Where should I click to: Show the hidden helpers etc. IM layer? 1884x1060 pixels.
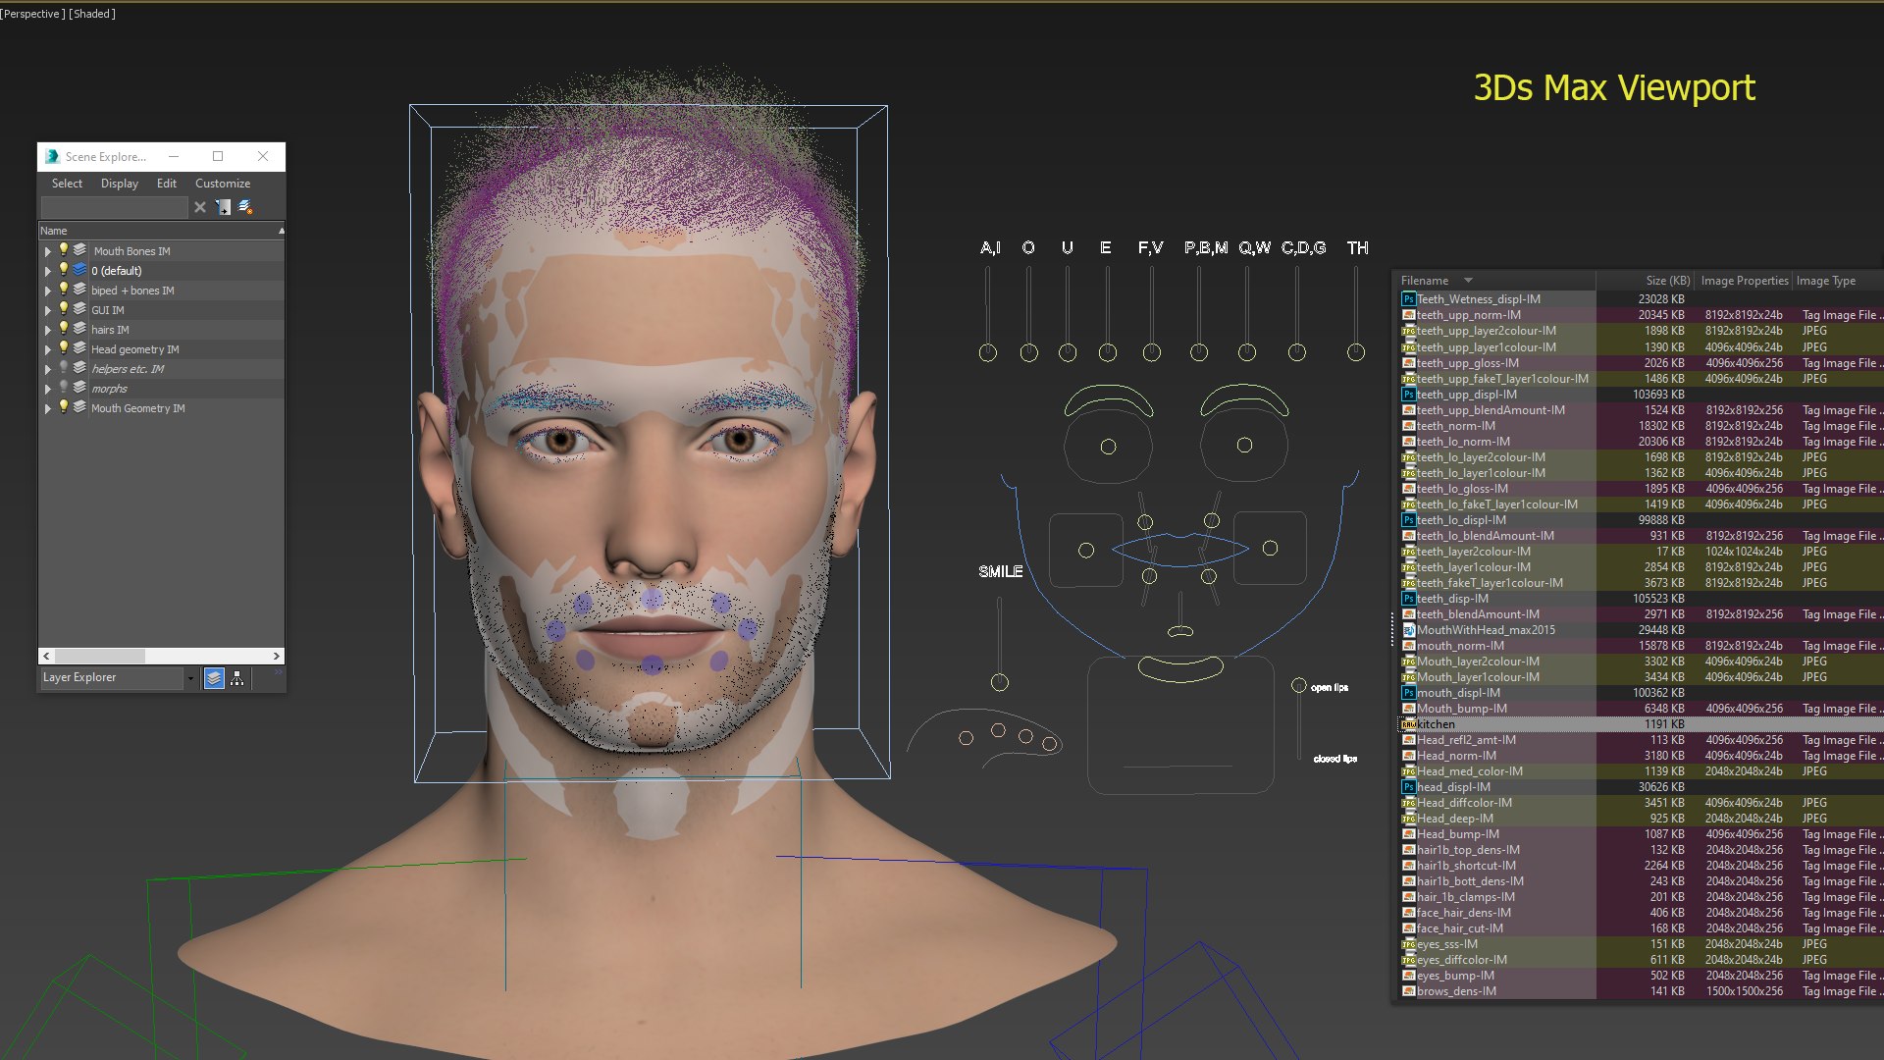click(64, 368)
